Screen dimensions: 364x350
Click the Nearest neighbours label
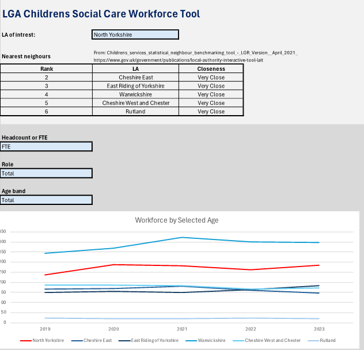click(26, 56)
